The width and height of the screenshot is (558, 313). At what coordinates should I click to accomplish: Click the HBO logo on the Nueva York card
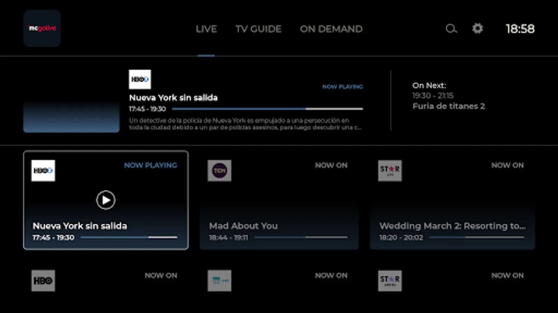(x=43, y=170)
